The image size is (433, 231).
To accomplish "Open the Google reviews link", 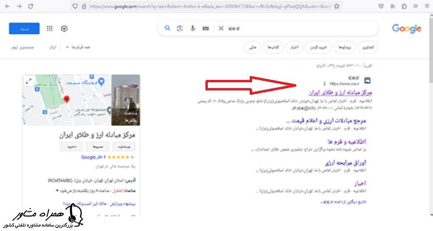I will [93, 157].
